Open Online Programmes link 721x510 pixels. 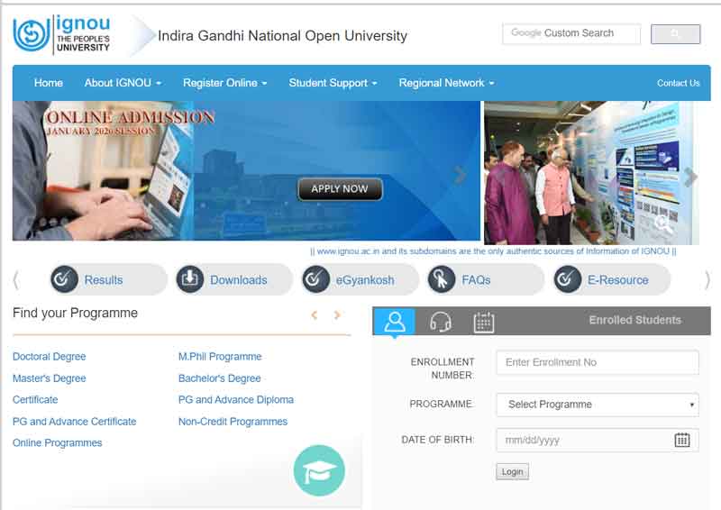point(58,442)
